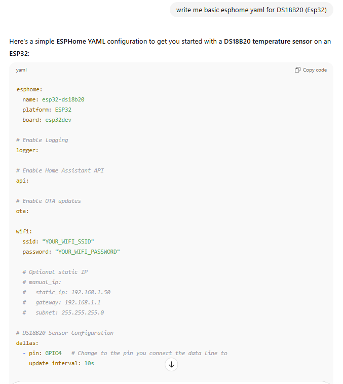
Task: Click bold "ESPHome YAML" text in reply
Action: (x=81, y=42)
